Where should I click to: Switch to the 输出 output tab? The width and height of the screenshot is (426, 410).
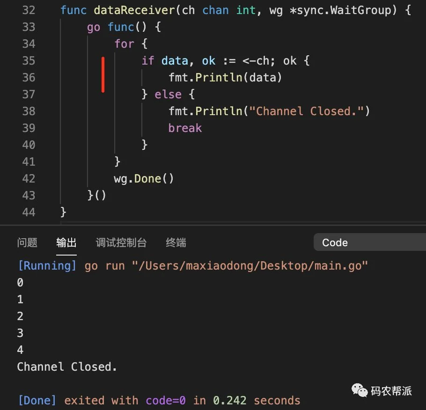pos(66,242)
